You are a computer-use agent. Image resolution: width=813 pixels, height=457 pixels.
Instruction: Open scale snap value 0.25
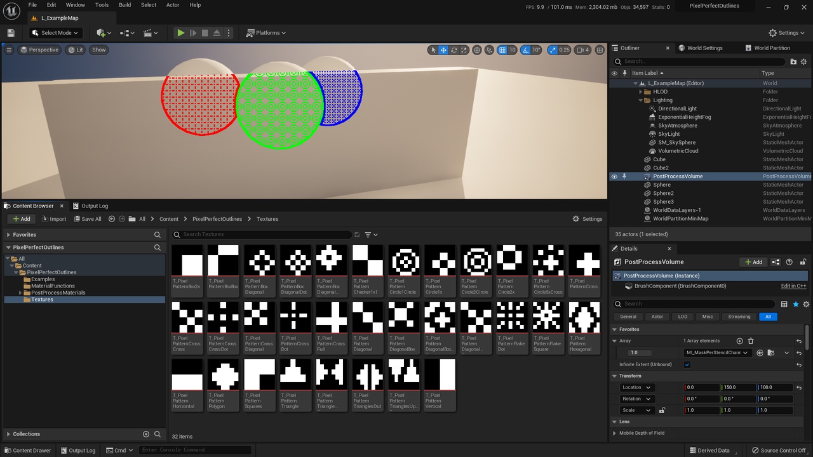click(x=565, y=50)
